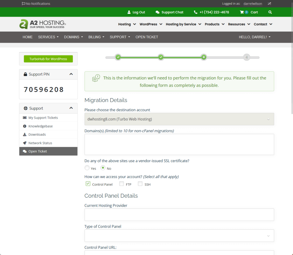The width and height of the screenshot is (293, 255).
Task: Check the SSH access checkbox
Action: point(140,184)
